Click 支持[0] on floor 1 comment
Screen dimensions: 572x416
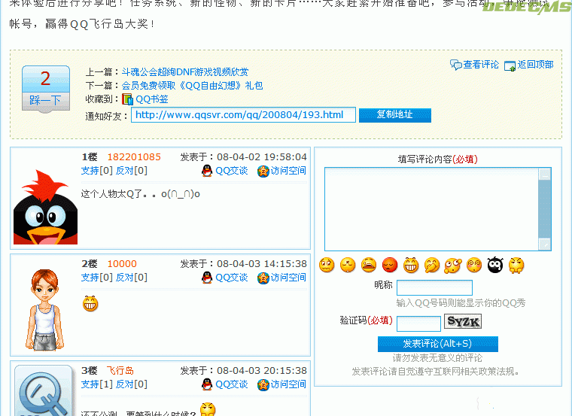click(x=96, y=171)
